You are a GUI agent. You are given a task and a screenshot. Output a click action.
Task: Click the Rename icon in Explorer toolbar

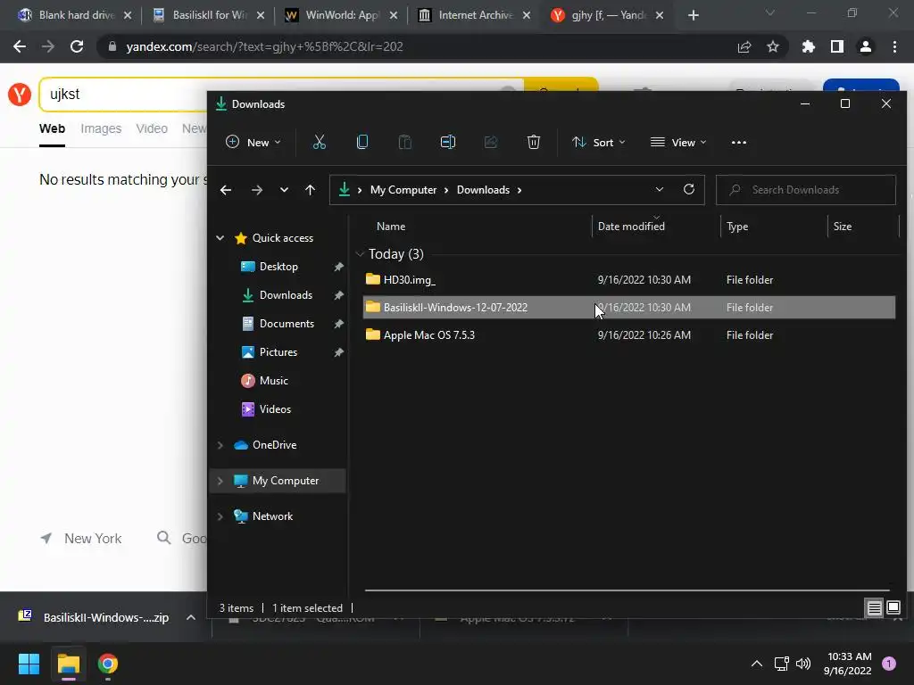(x=448, y=142)
